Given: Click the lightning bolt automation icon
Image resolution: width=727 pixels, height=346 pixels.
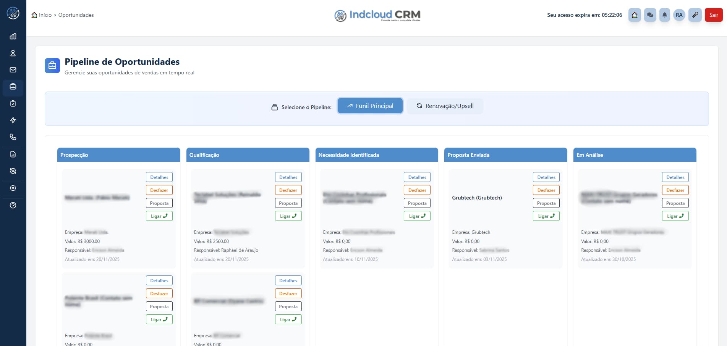Looking at the screenshot, I should pos(13,120).
